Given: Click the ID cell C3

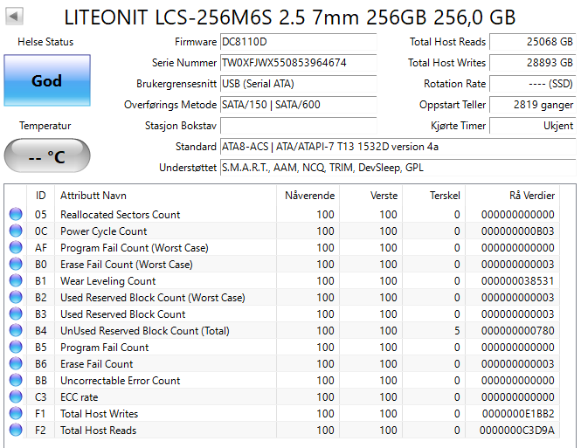Looking at the screenshot, I should pyautogui.click(x=41, y=396).
